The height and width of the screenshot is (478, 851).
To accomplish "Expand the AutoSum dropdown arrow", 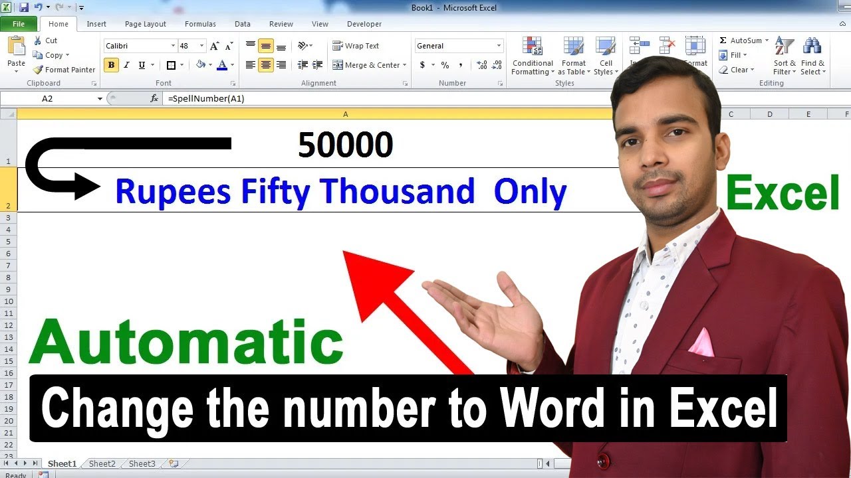I will 767,40.
